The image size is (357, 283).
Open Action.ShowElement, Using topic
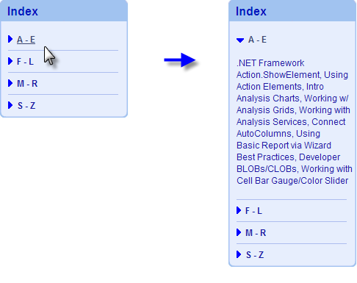(x=292, y=75)
